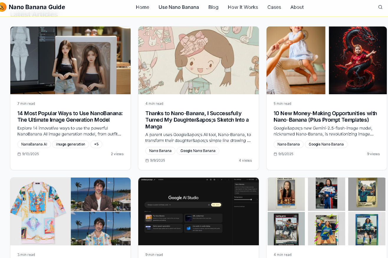Click calendar icon beside 9/10/2025
This screenshot has width=388, height=258.
19,154
